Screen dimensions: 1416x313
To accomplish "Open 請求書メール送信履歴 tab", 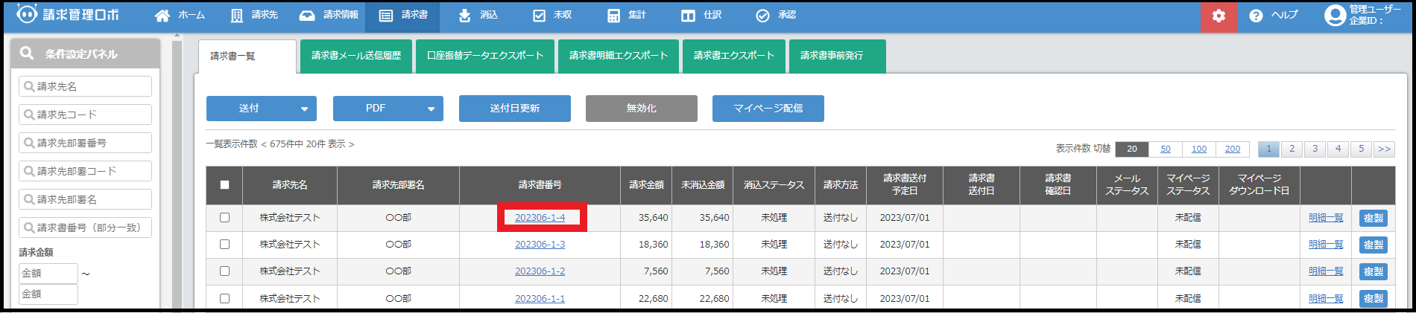I will [x=356, y=56].
